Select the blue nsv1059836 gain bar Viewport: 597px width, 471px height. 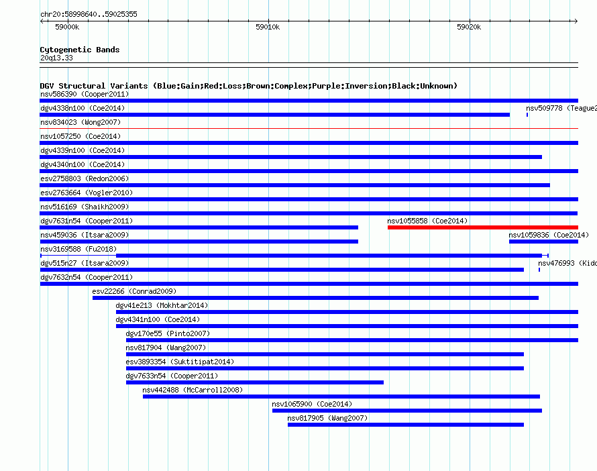coord(543,242)
